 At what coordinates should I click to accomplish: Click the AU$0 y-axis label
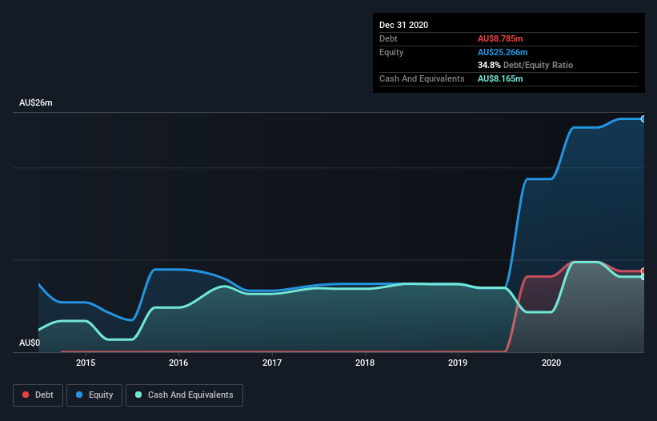30,343
